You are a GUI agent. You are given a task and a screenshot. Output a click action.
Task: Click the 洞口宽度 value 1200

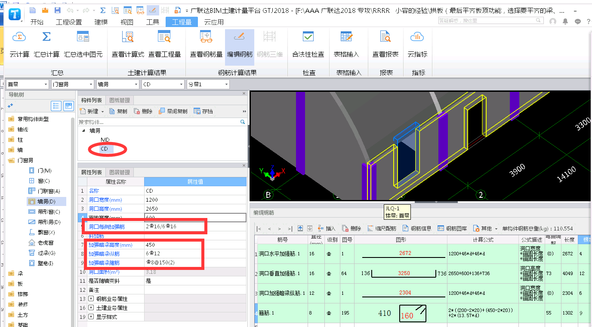195,200
